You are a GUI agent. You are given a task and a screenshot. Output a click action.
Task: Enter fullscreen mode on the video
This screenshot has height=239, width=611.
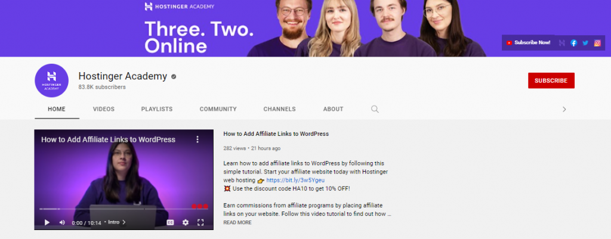click(x=200, y=222)
